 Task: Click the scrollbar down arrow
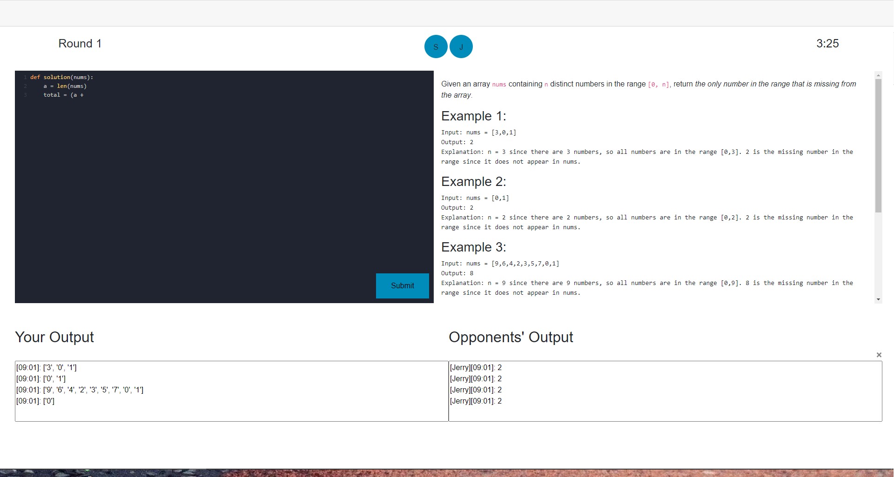pyautogui.click(x=878, y=299)
